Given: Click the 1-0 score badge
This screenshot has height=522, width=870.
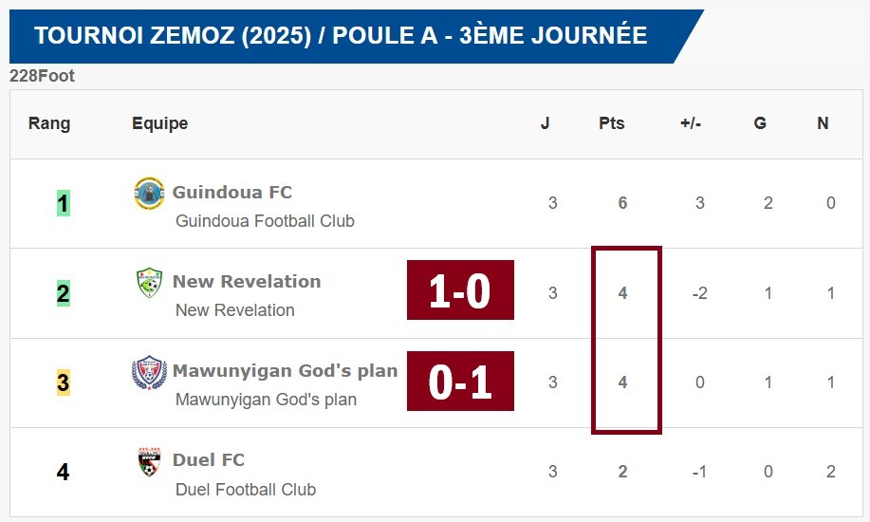Looking at the screenshot, I should (x=460, y=290).
